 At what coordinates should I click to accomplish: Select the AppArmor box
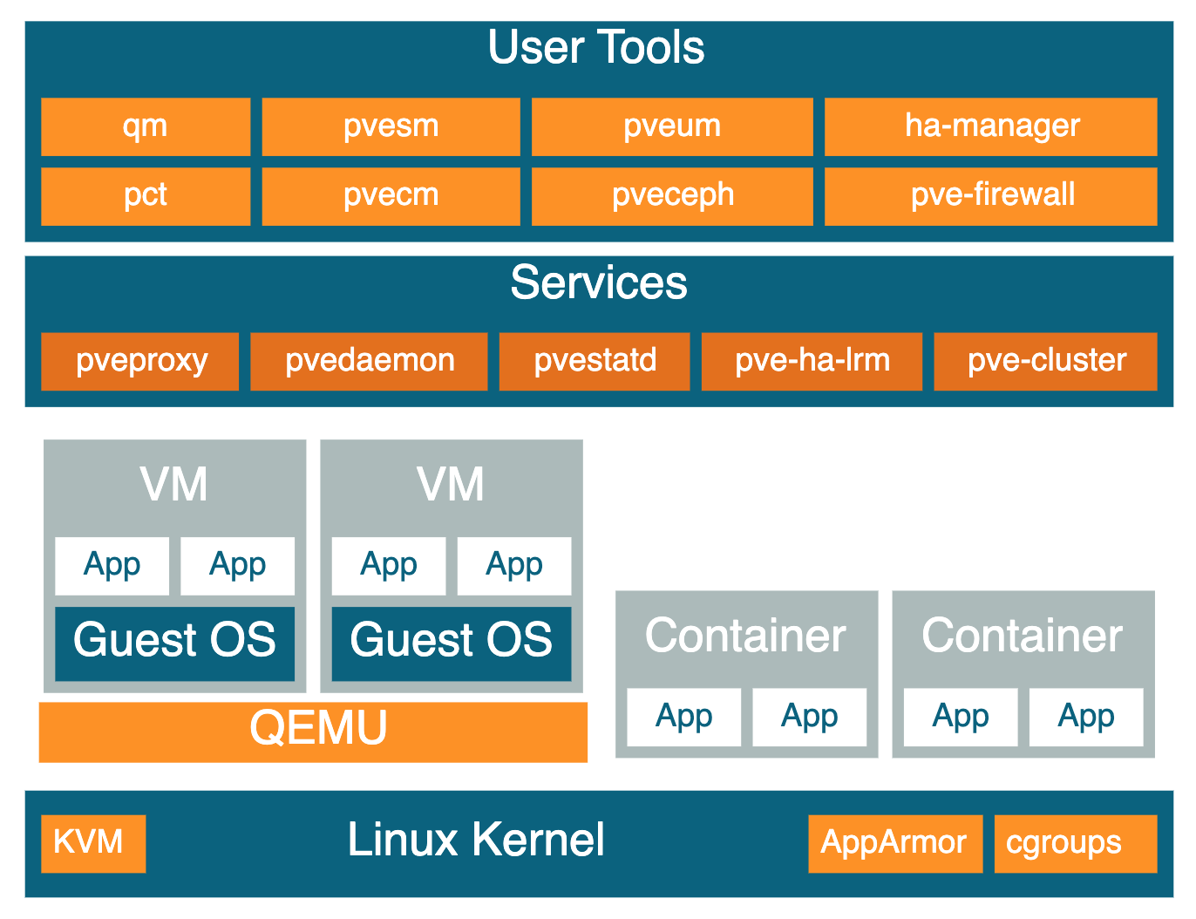tap(895, 843)
